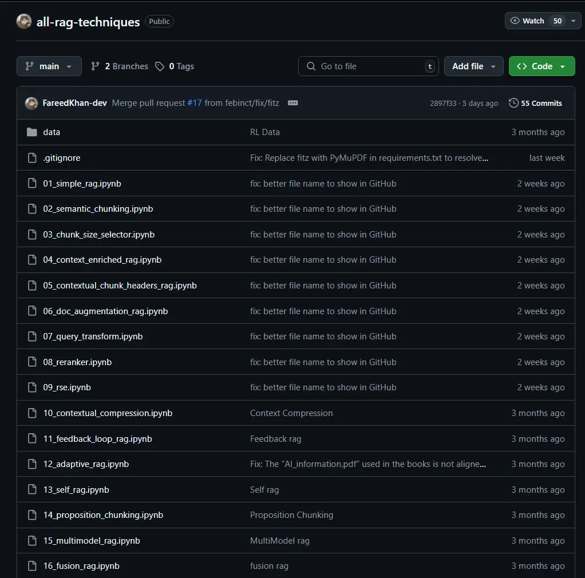
Task: Click the file icon beside 08_reranker.ipynb
Action: click(32, 362)
